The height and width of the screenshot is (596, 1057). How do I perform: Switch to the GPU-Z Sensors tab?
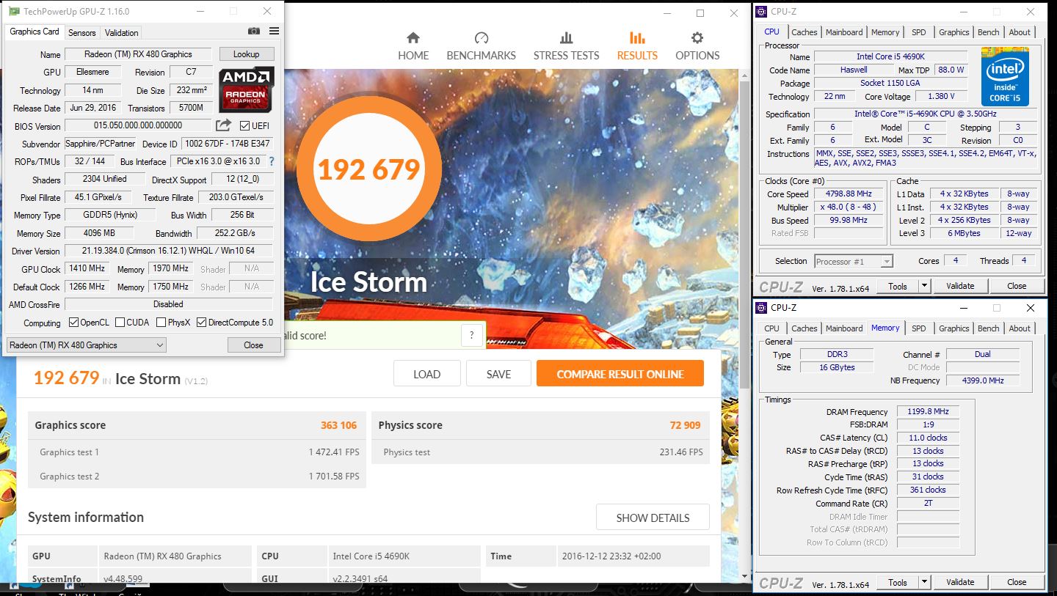(82, 32)
